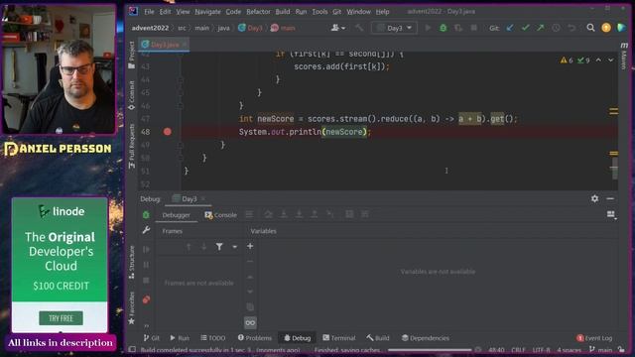Open Search Everywhere magnifier
This screenshot has height=357, width=635.
click(x=590, y=28)
